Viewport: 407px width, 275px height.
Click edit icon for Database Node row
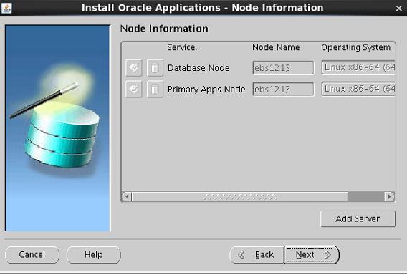tap(134, 68)
